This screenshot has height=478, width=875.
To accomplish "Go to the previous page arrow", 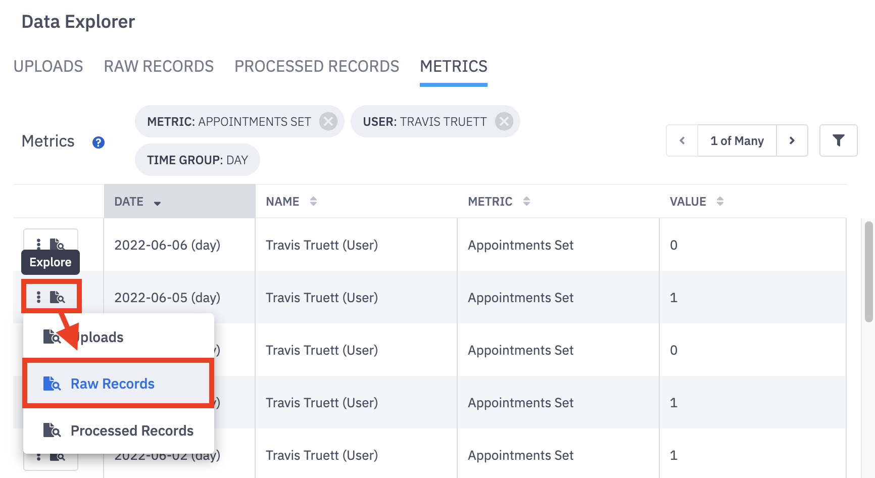I will click(682, 140).
